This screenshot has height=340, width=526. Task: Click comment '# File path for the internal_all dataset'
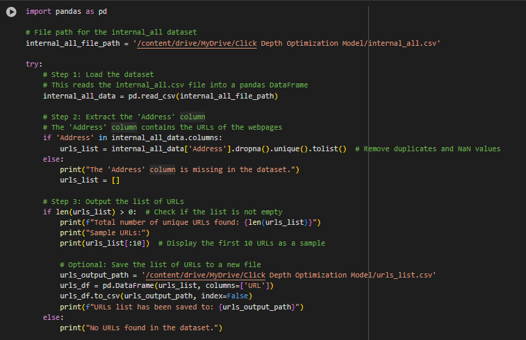(111, 32)
